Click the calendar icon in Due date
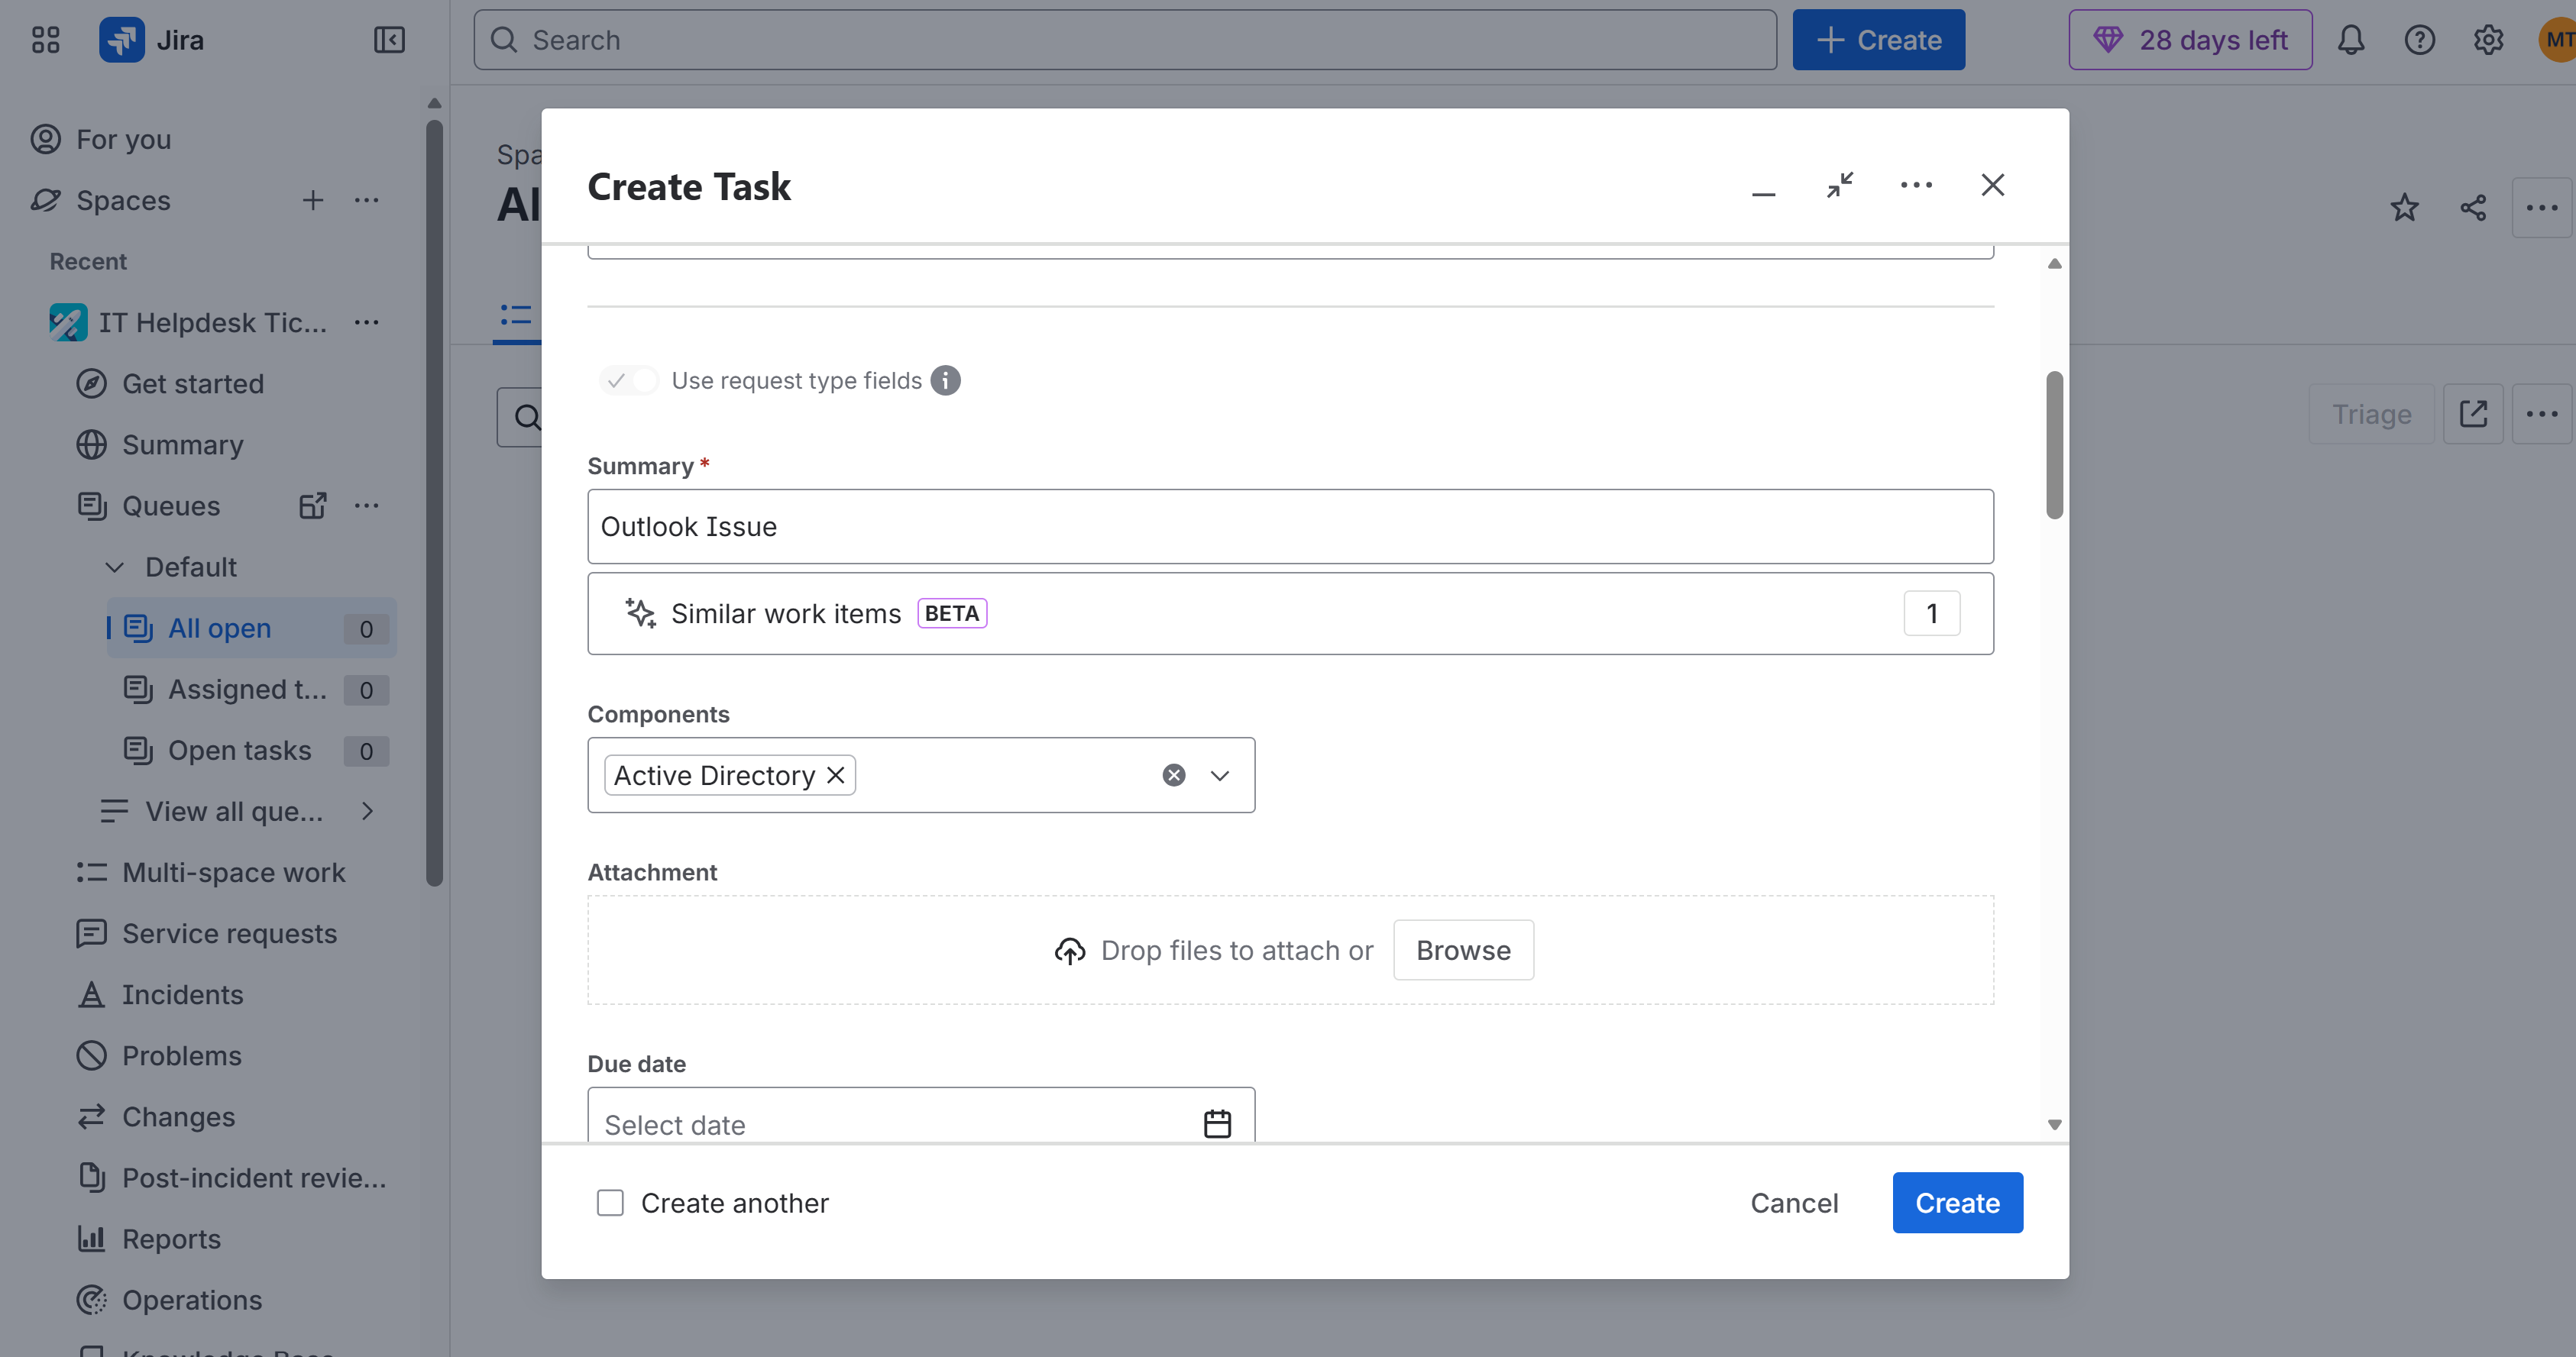 1217,1123
